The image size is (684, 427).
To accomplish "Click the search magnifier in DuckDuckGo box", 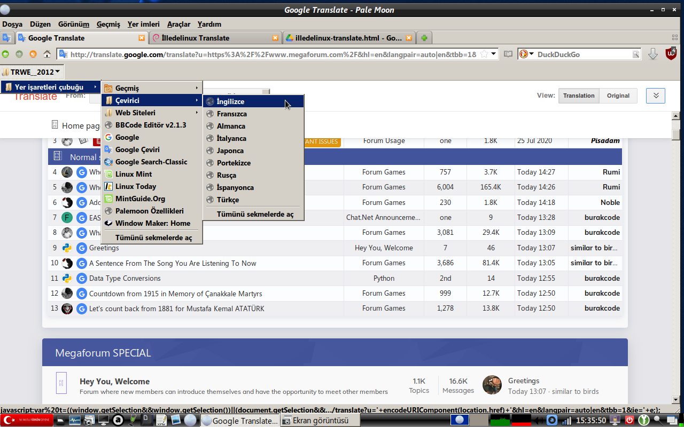I will click(636, 54).
